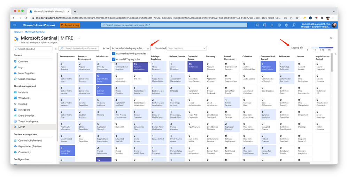Open the Exploit Public-Facing tile
Viewport: 348px width, 178px height.
pos(104,78)
